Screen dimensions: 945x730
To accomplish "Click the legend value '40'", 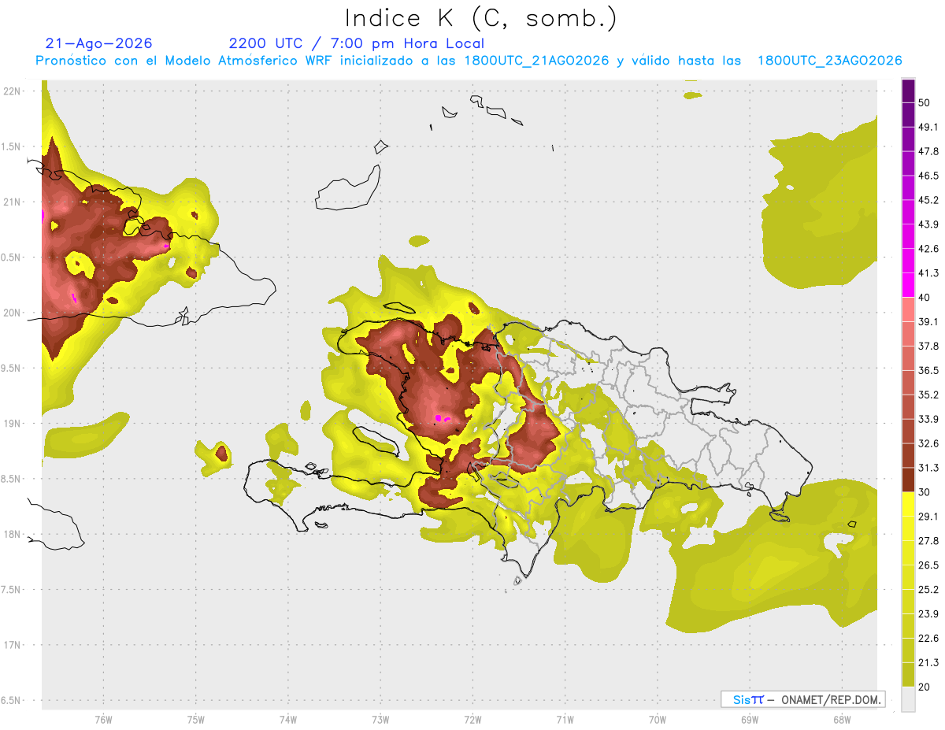I will coord(925,298).
